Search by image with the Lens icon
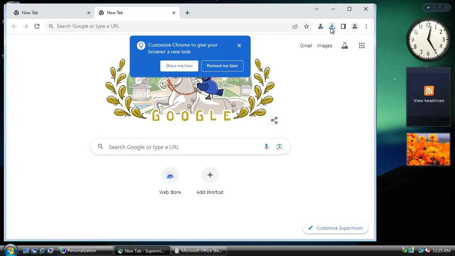The height and width of the screenshot is (256, 455). point(279,147)
